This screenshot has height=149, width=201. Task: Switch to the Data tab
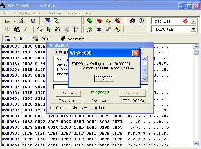point(43,39)
